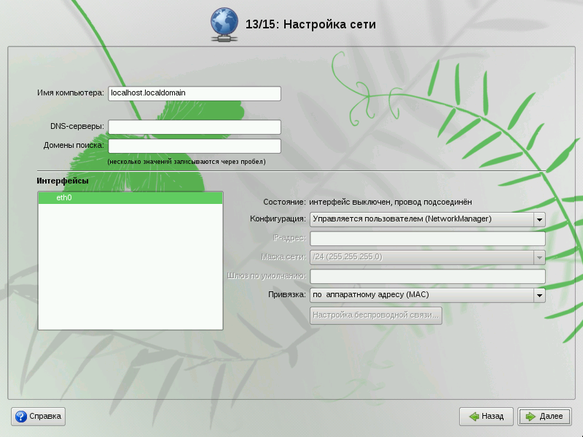Click the Имя компьютера label
Viewport: 583px width, 437px height.
click(x=71, y=93)
